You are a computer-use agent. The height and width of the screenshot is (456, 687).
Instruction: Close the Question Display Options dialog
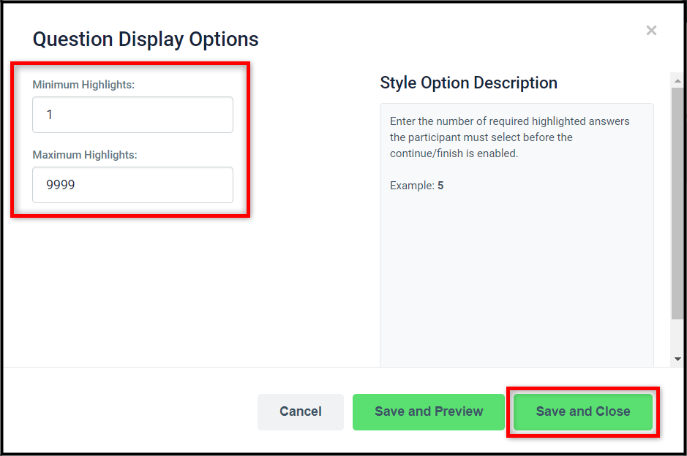(x=651, y=31)
